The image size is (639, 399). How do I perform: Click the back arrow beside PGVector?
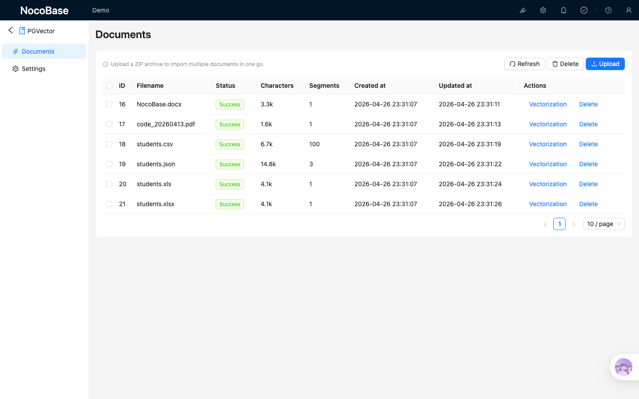(x=11, y=30)
